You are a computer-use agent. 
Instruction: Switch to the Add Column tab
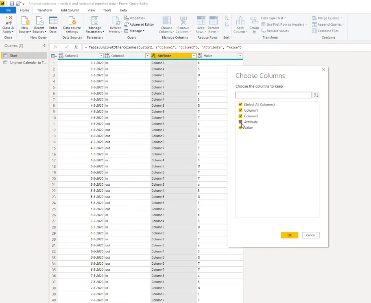coord(70,10)
